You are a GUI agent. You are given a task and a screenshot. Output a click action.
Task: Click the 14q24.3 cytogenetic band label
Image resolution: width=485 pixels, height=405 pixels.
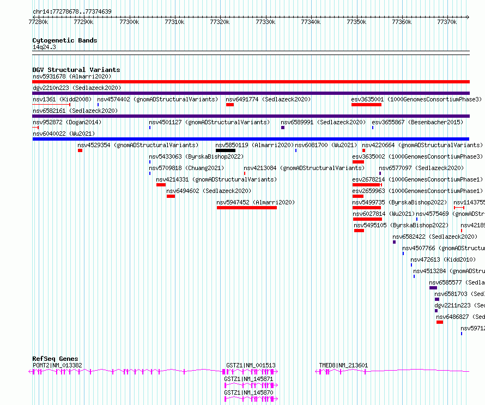45,47
